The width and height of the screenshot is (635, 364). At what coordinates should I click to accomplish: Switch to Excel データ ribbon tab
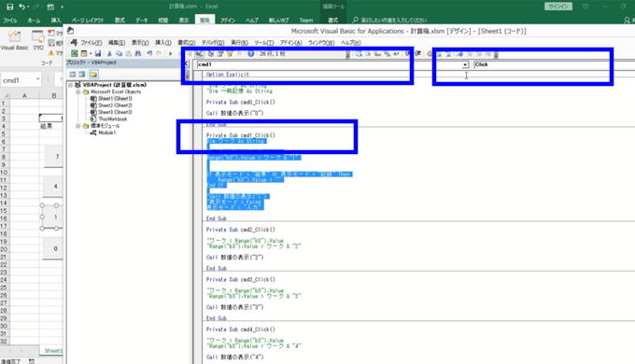click(x=142, y=20)
